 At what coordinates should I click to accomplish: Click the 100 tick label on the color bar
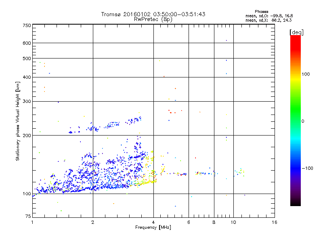tap(306, 74)
